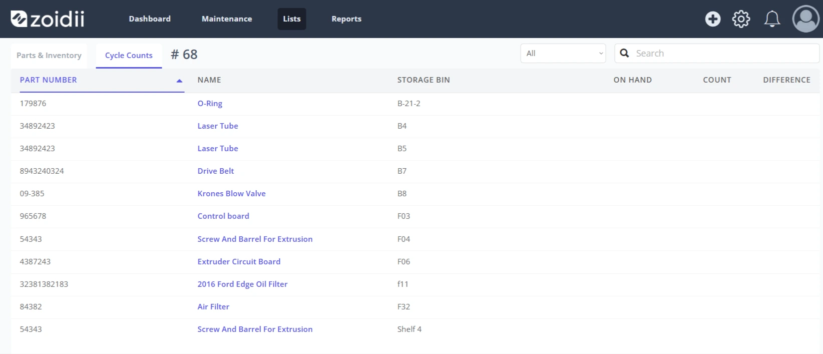Open the settings gear icon
This screenshot has height=354, width=823.
tap(741, 19)
